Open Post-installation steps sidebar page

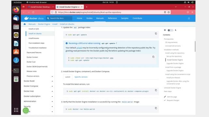(x=36, y=43)
